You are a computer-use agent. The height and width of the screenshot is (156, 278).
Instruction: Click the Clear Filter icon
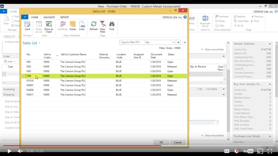click(x=103, y=26)
